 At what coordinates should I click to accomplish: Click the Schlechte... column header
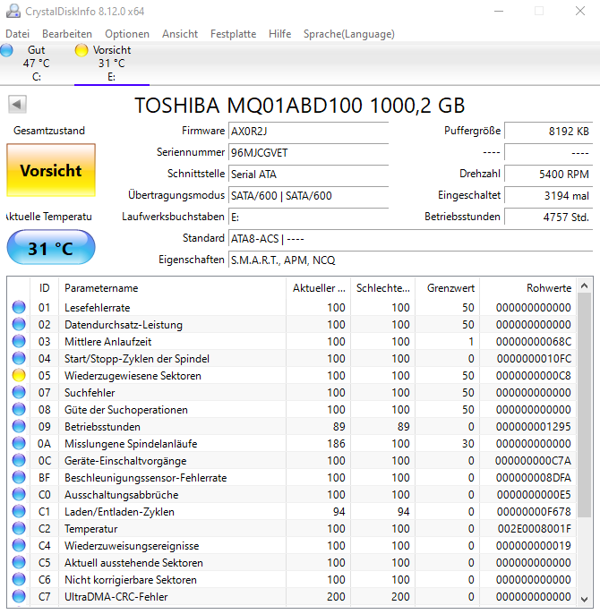click(383, 288)
